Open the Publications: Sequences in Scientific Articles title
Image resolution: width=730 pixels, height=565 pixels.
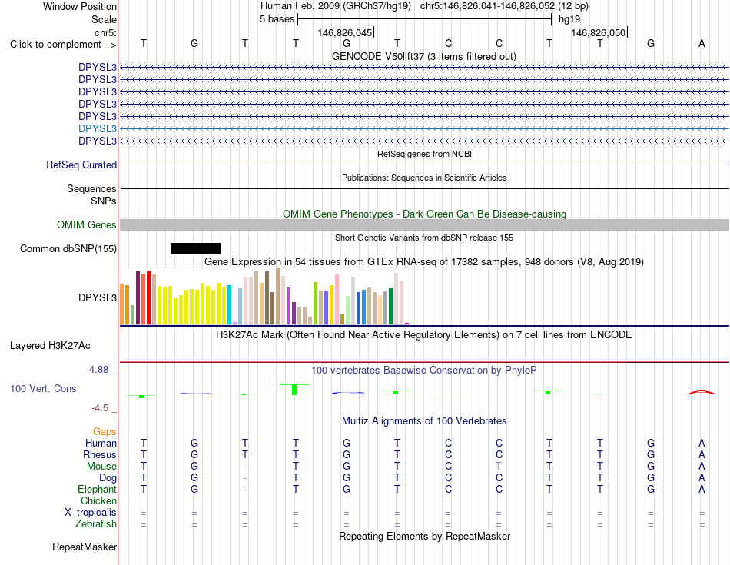[x=424, y=178]
